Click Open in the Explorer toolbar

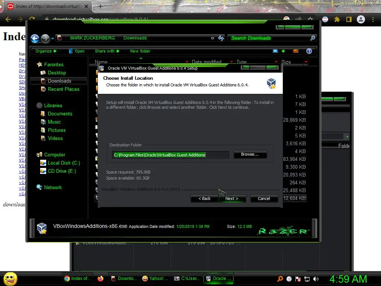(77, 51)
